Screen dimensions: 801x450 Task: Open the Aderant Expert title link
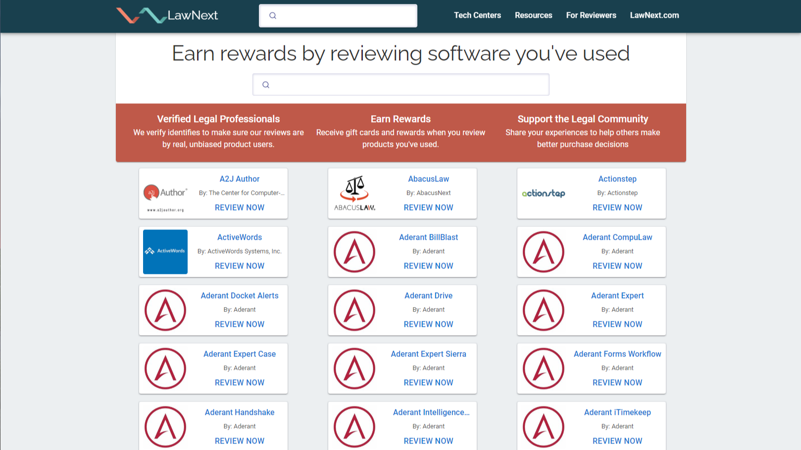(x=617, y=296)
